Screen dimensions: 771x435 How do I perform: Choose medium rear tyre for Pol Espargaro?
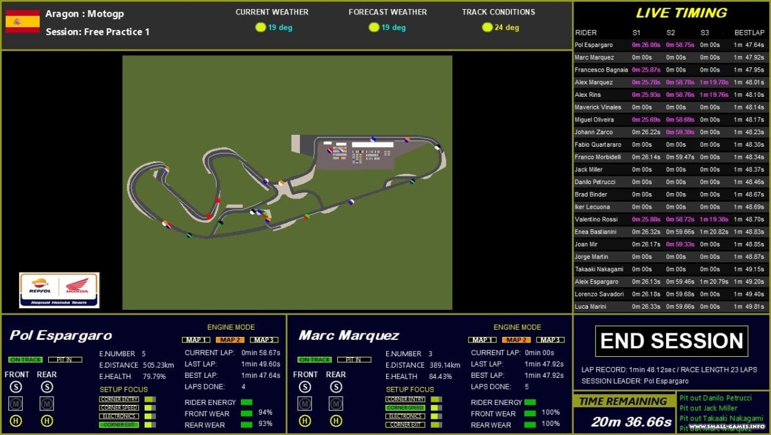[46, 404]
